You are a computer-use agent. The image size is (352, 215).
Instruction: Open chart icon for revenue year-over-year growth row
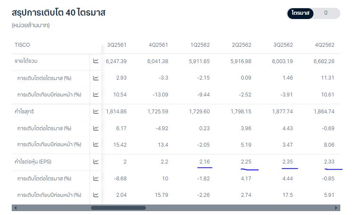point(96,95)
